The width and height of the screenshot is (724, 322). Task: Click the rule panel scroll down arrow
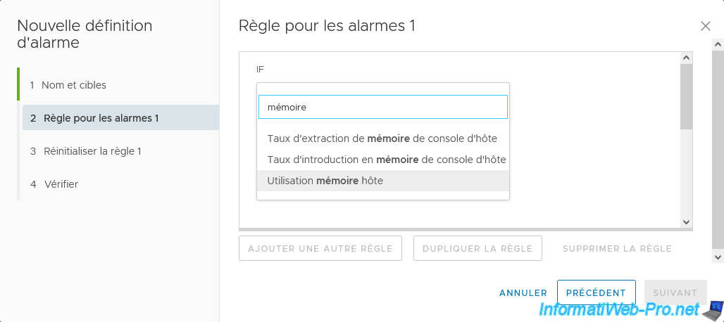pyautogui.click(x=687, y=221)
